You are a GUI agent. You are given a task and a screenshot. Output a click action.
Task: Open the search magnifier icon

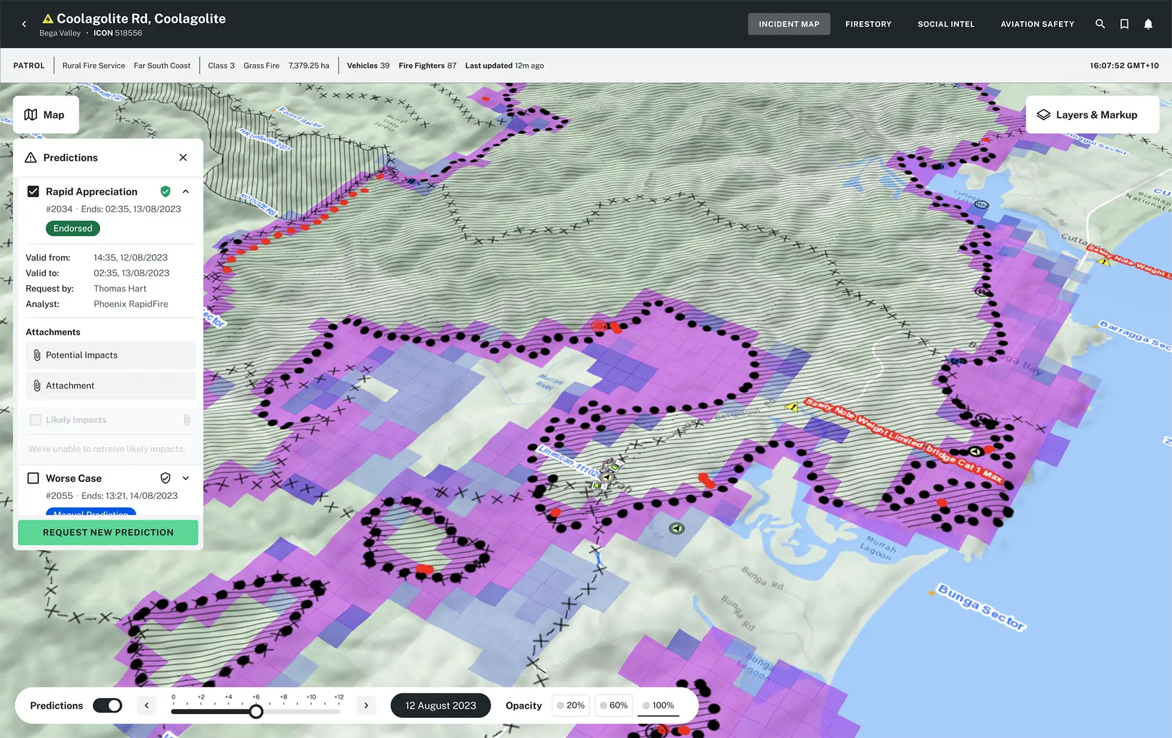tap(1100, 24)
